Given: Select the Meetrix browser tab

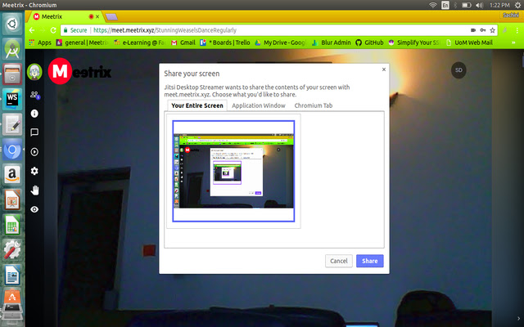Looking at the screenshot, I should (x=64, y=16).
